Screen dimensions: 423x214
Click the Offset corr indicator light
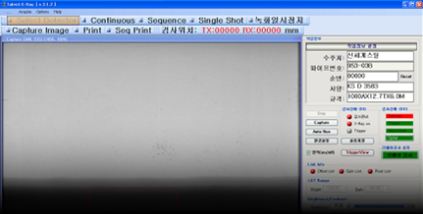[x=312, y=171]
